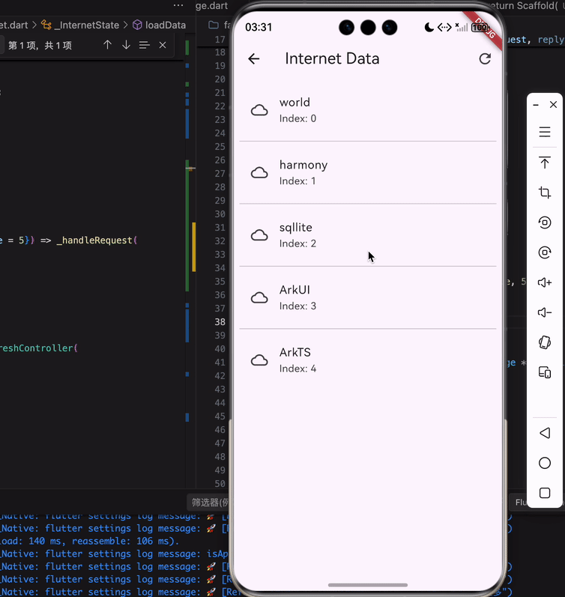Viewport: 565px width, 597px height.
Task: Click the cloud icon beside ArkUI
Action: click(x=259, y=297)
